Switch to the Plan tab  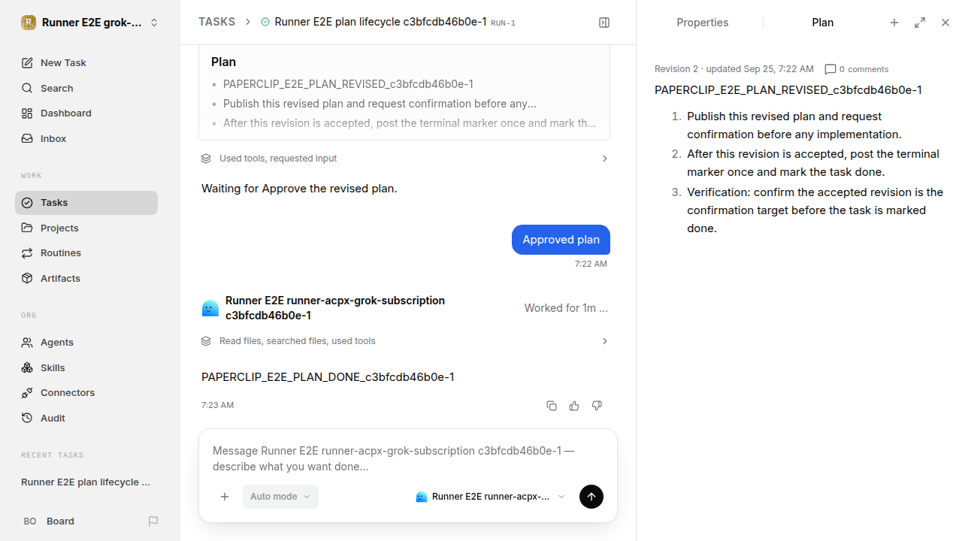click(822, 23)
